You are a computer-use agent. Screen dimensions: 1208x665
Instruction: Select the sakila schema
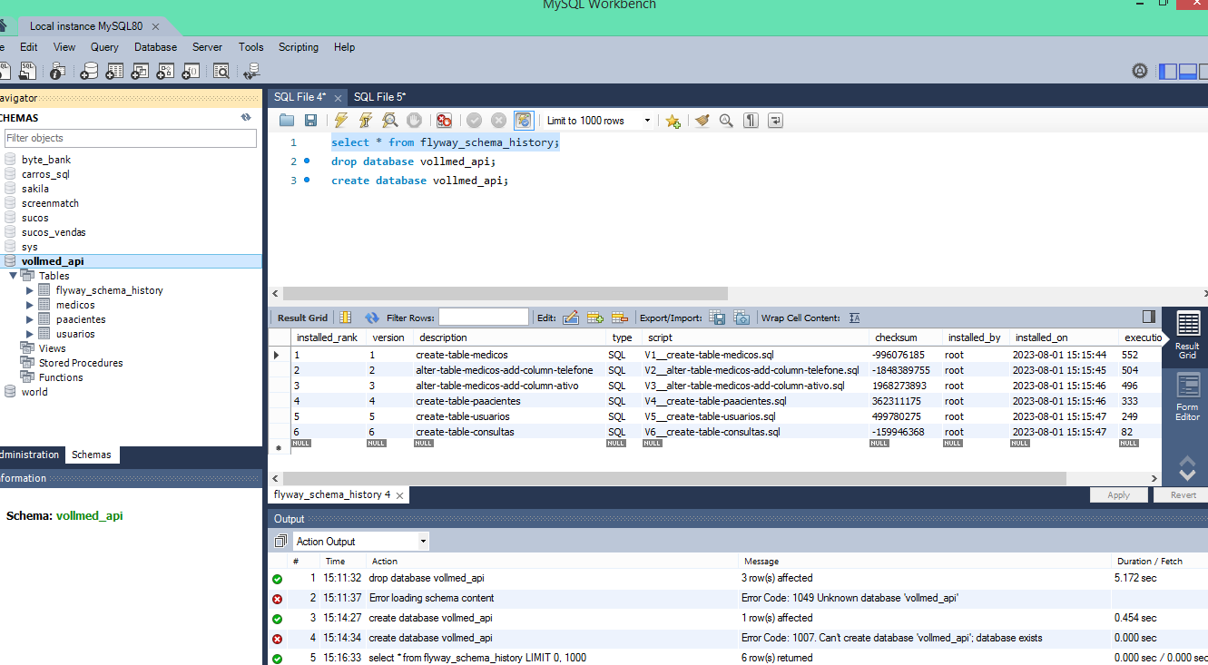35,189
